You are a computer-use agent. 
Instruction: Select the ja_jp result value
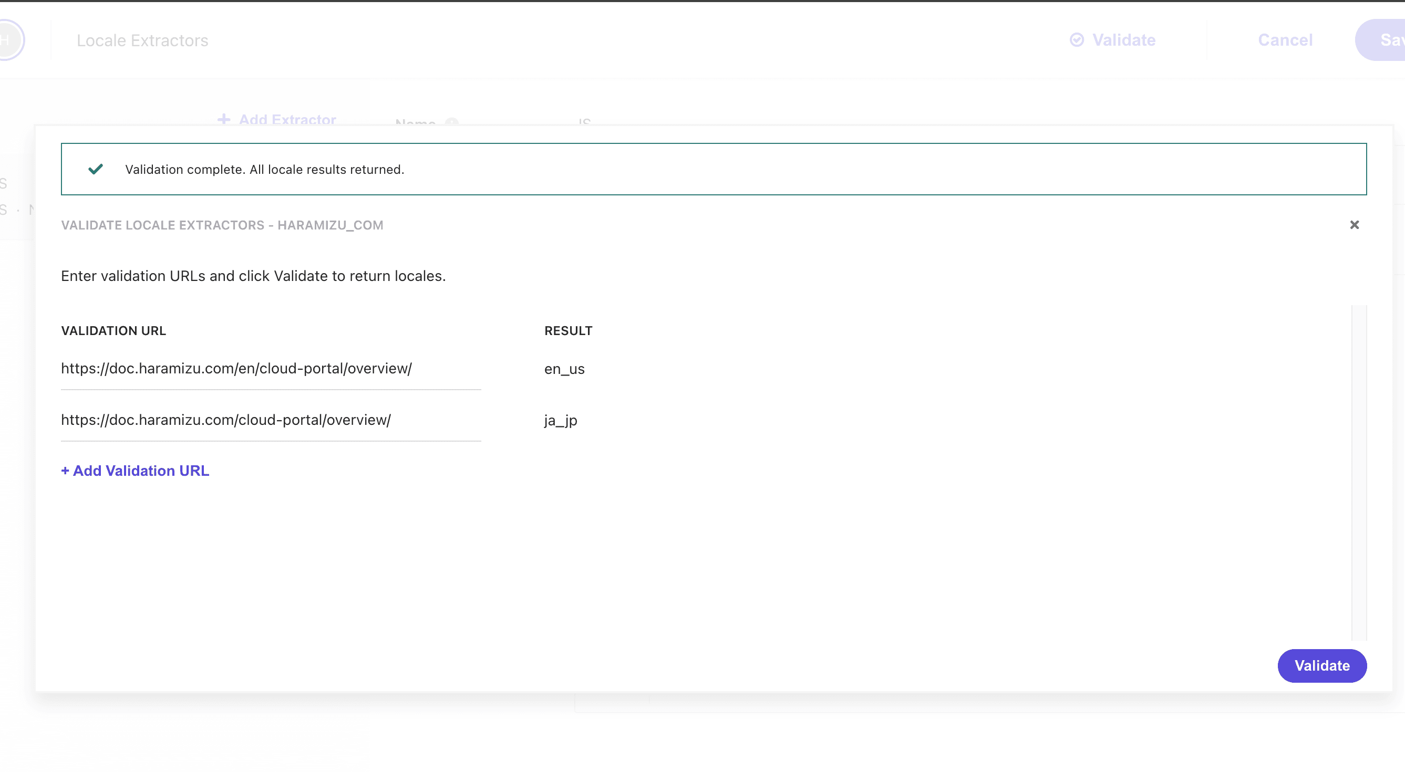click(560, 420)
